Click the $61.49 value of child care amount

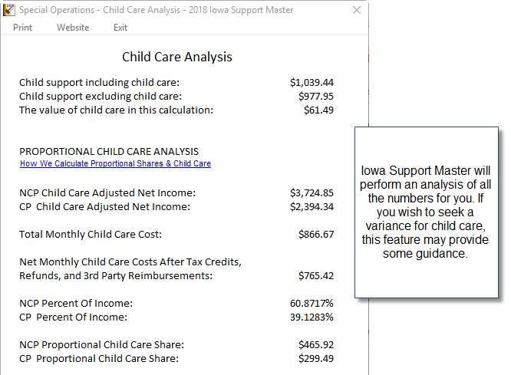318,110
